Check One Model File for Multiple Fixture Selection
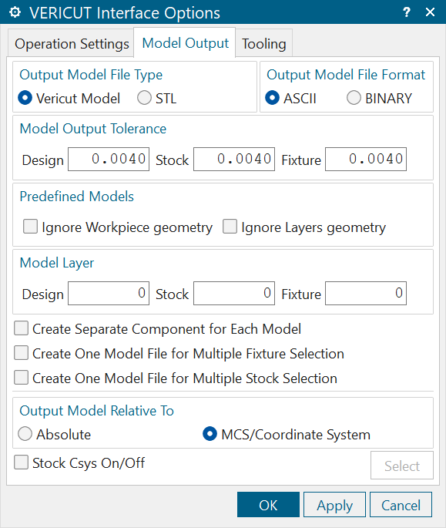 (x=22, y=353)
